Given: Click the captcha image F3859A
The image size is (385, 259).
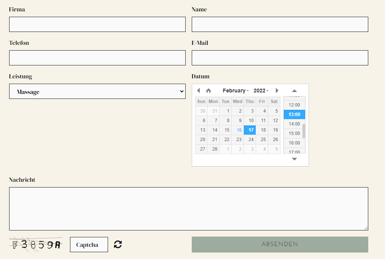Looking at the screenshot, I should (36, 245).
